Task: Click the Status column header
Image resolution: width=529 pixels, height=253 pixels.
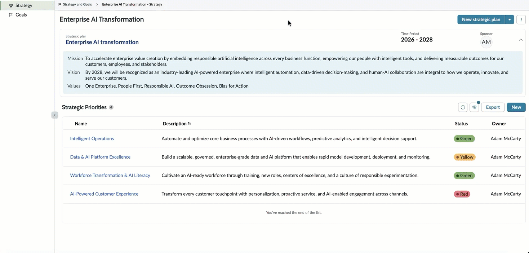Action: pos(461,124)
